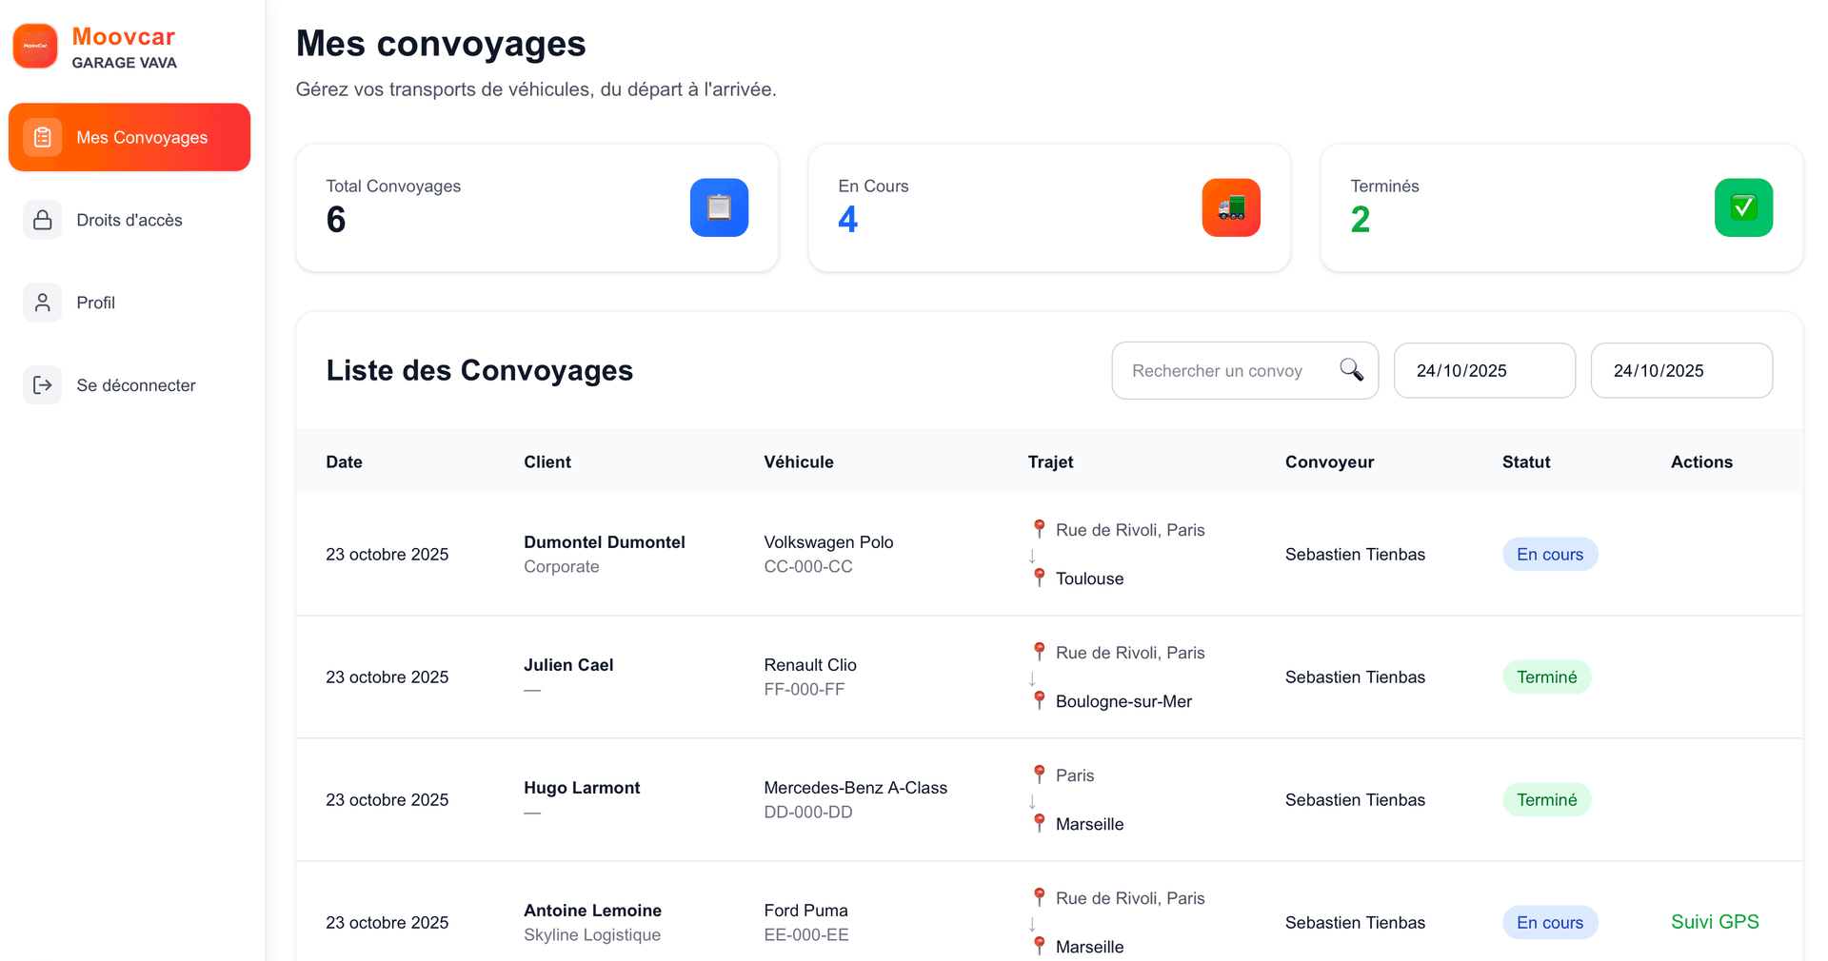1828x961 pixels.
Task: Click the user icon beside Profil
Action: (43, 303)
